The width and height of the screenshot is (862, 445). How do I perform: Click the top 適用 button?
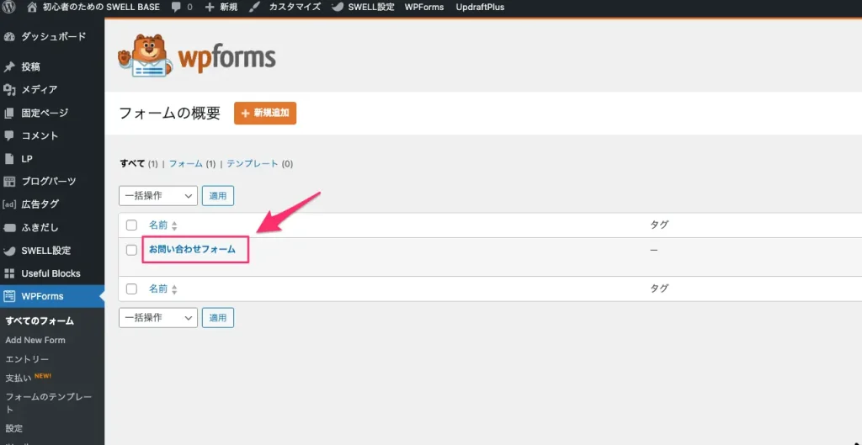[218, 195]
